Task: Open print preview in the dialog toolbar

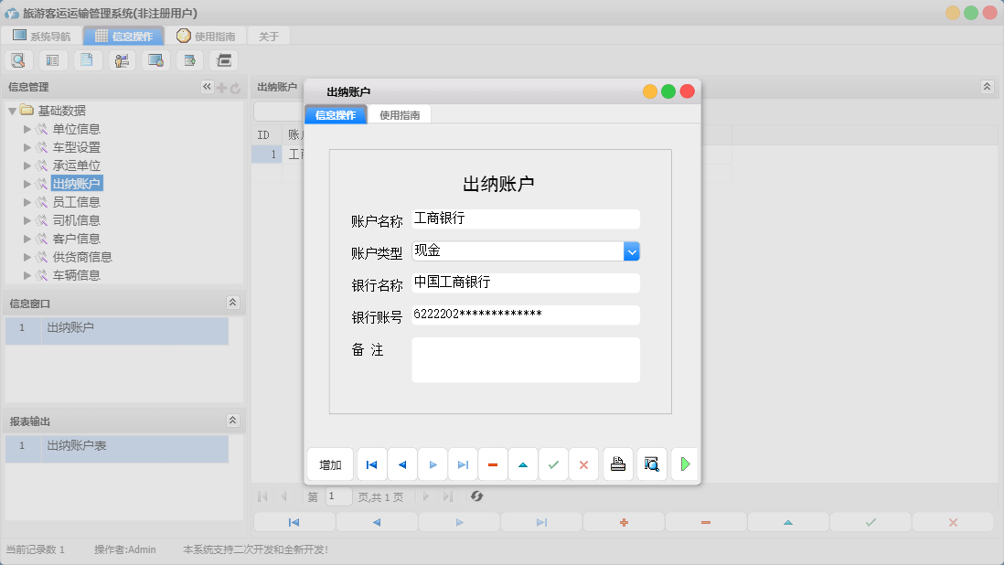Action: tap(651, 464)
